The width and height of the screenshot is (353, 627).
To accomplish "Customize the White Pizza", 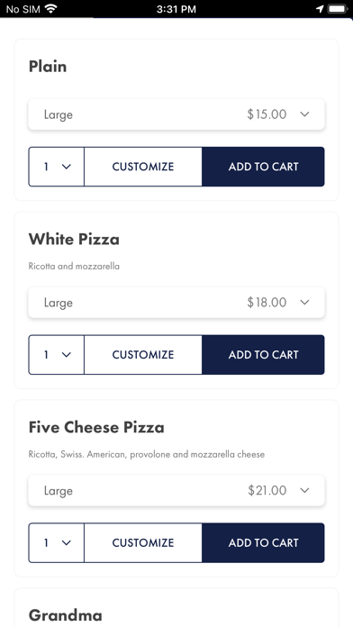I will 143,355.
